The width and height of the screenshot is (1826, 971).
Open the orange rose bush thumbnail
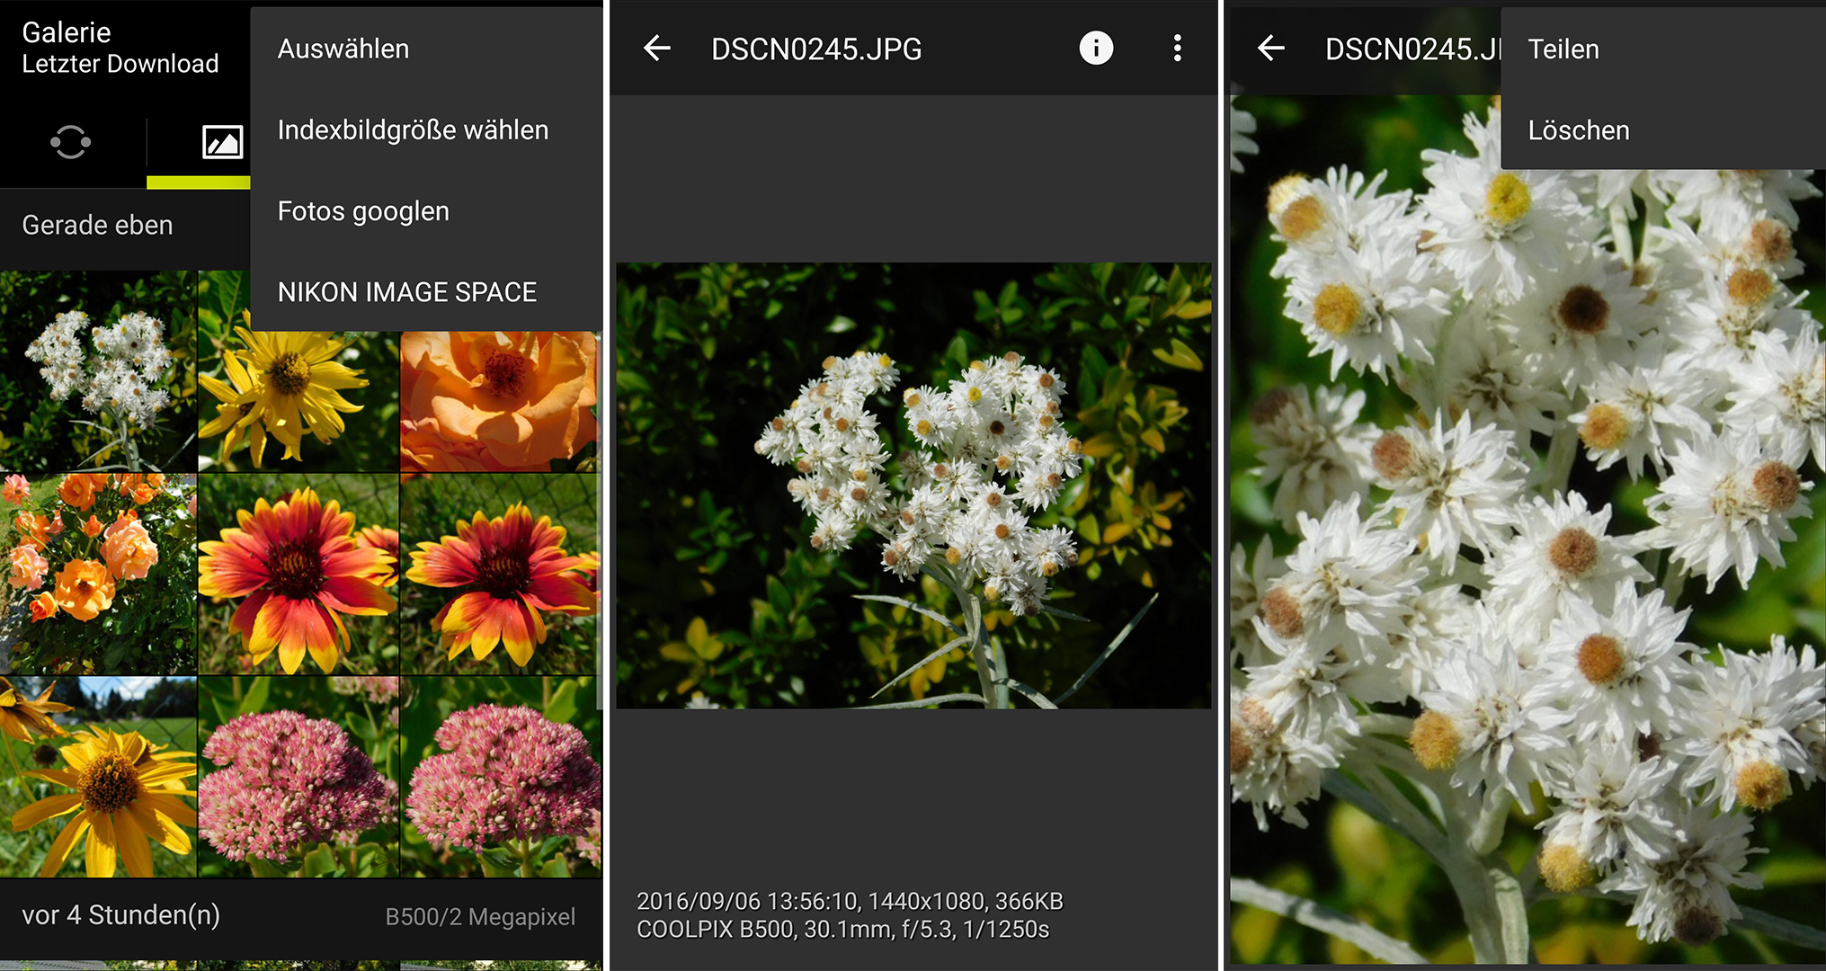click(97, 574)
